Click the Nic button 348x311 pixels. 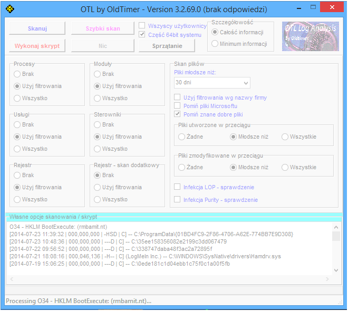pyautogui.click(x=103, y=46)
